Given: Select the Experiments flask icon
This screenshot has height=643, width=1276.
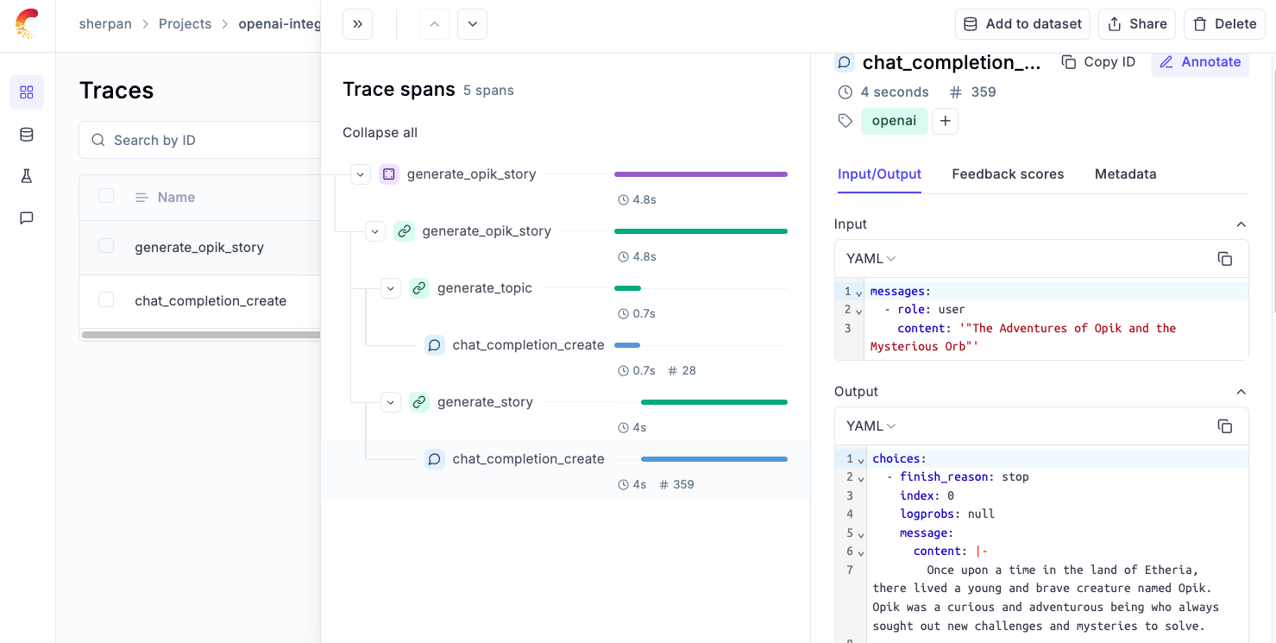Looking at the screenshot, I should click(x=26, y=175).
